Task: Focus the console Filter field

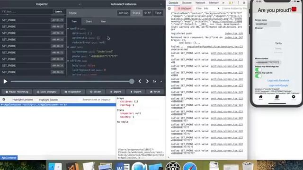Action: [199, 8]
